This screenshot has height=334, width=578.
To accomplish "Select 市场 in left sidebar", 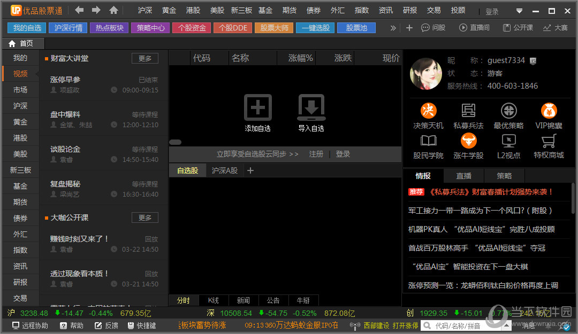I will tap(20, 90).
